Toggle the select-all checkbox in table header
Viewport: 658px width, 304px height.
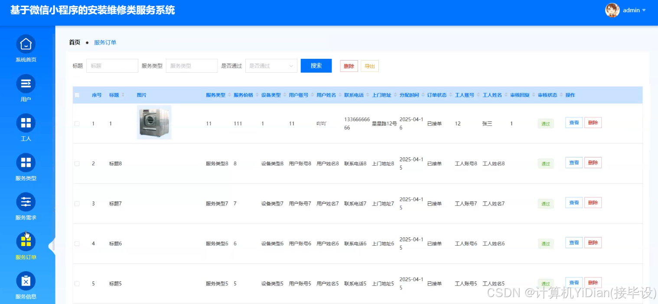pyautogui.click(x=77, y=95)
